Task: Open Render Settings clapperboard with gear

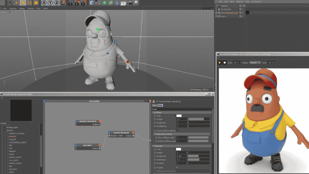Action: (x=84, y=3)
